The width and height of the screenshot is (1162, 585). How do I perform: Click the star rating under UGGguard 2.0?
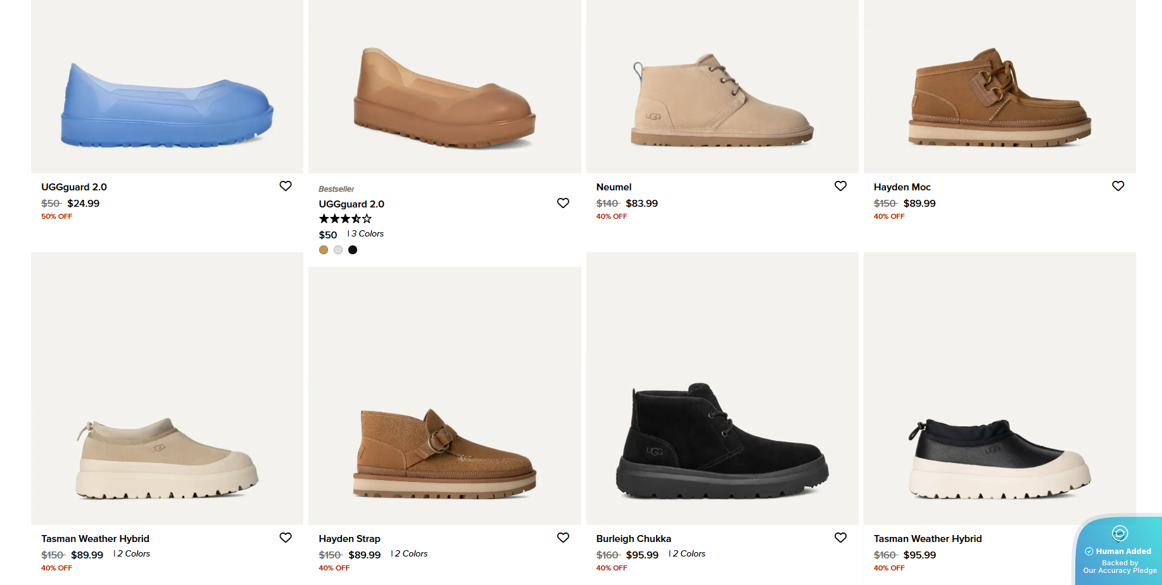pos(345,218)
